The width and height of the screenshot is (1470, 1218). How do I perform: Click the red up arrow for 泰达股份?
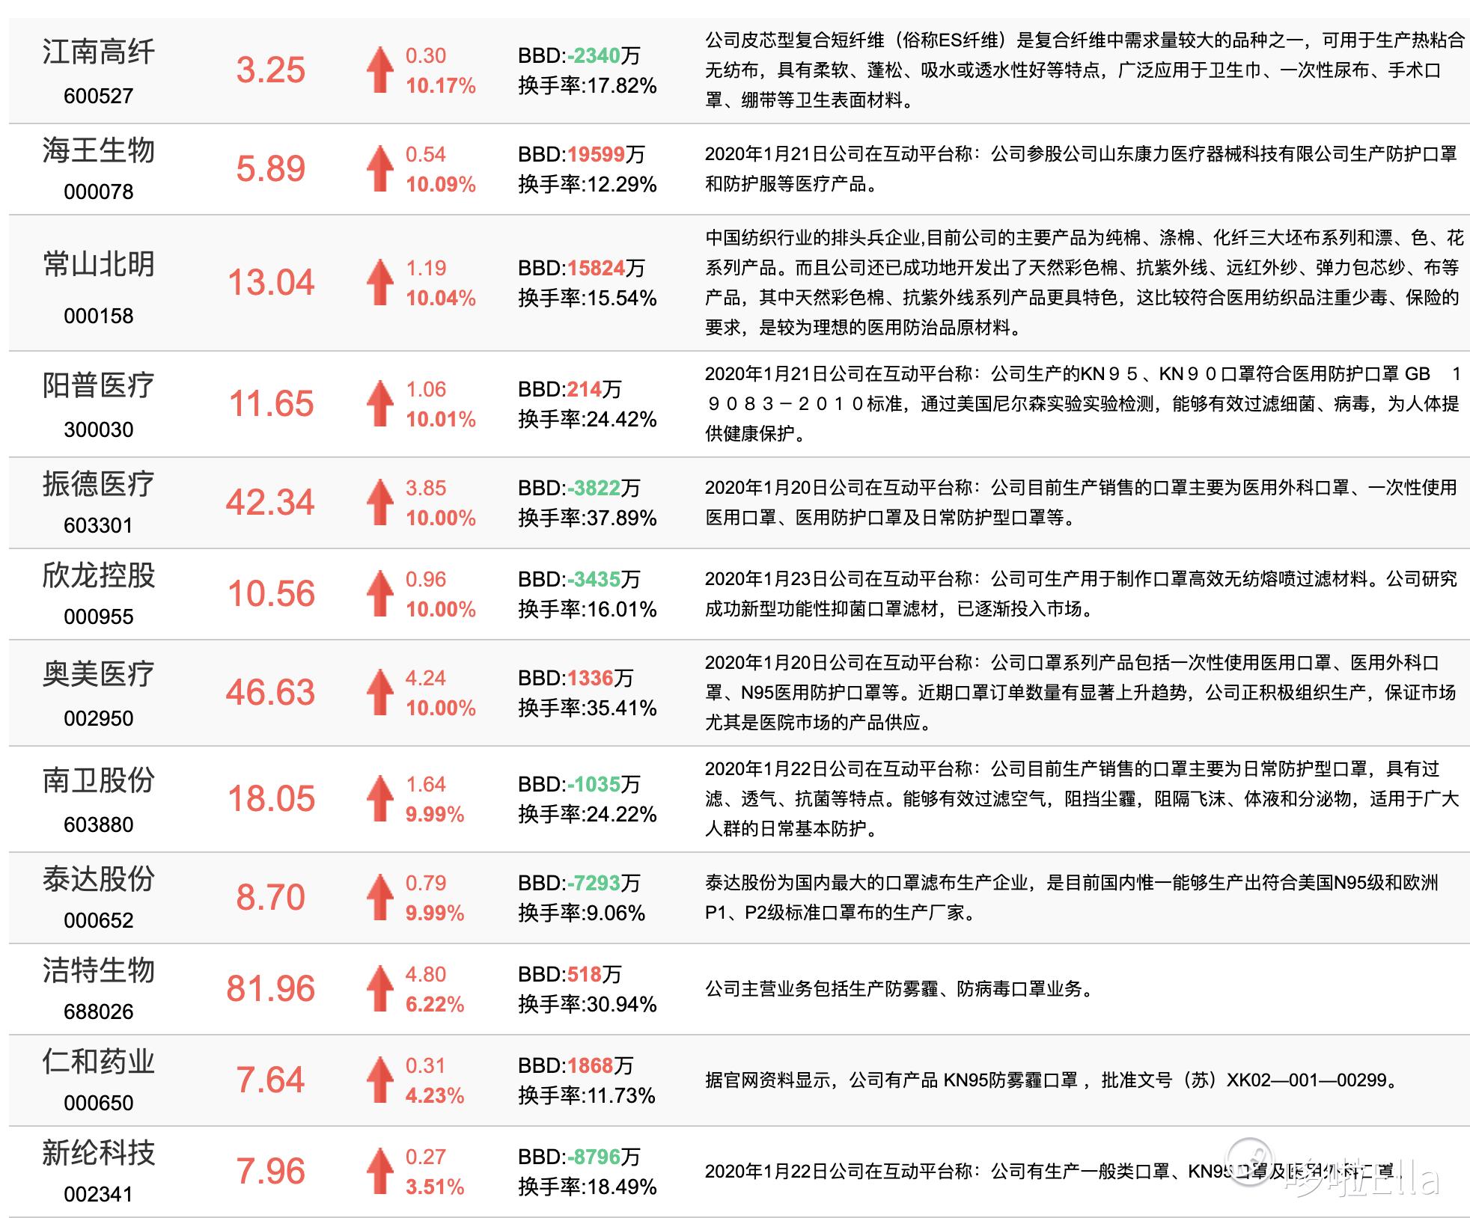[379, 897]
